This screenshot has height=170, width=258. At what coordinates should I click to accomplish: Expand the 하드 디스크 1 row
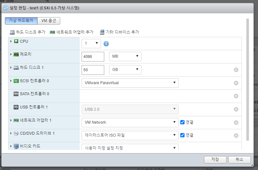click(x=11, y=67)
